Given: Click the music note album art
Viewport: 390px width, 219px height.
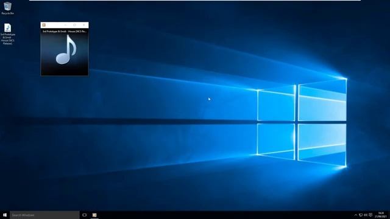Looking at the screenshot, I should 66,50.
